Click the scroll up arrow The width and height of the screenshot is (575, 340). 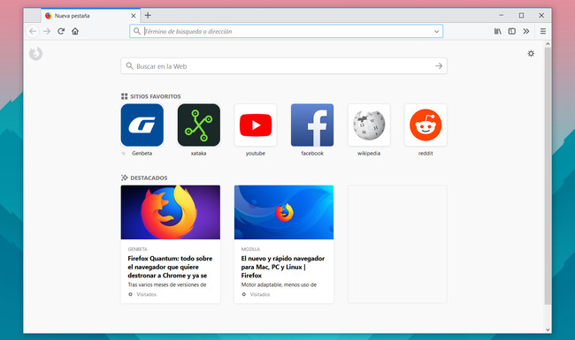(x=548, y=44)
